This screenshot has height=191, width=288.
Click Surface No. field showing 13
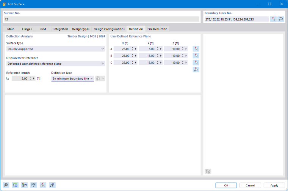[x=102, y=19]
